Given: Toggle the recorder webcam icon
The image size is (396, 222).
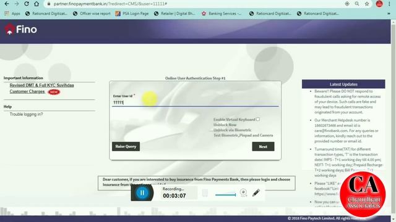Looking at the screenshot, I should 243,192.
